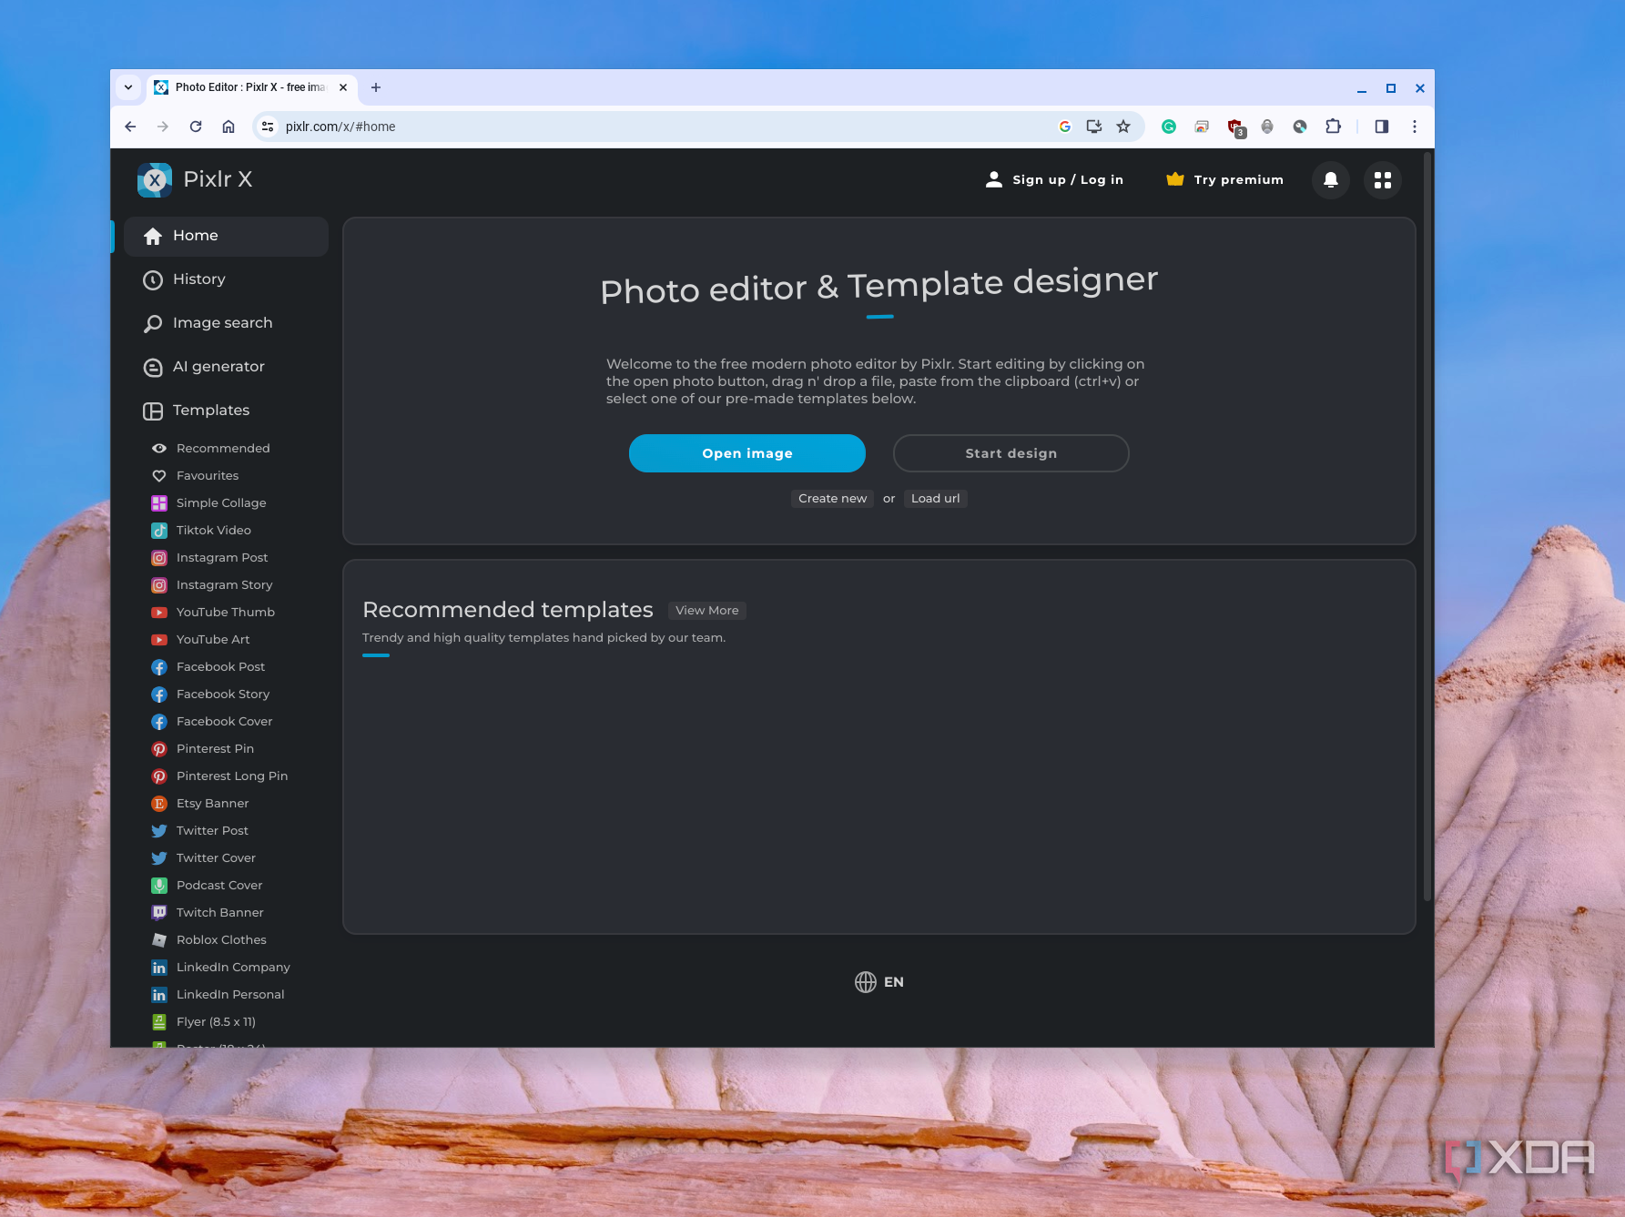Select Simple Collage template category
The width and height of the screenshot is (1625, 1217).
coord(208,503)
